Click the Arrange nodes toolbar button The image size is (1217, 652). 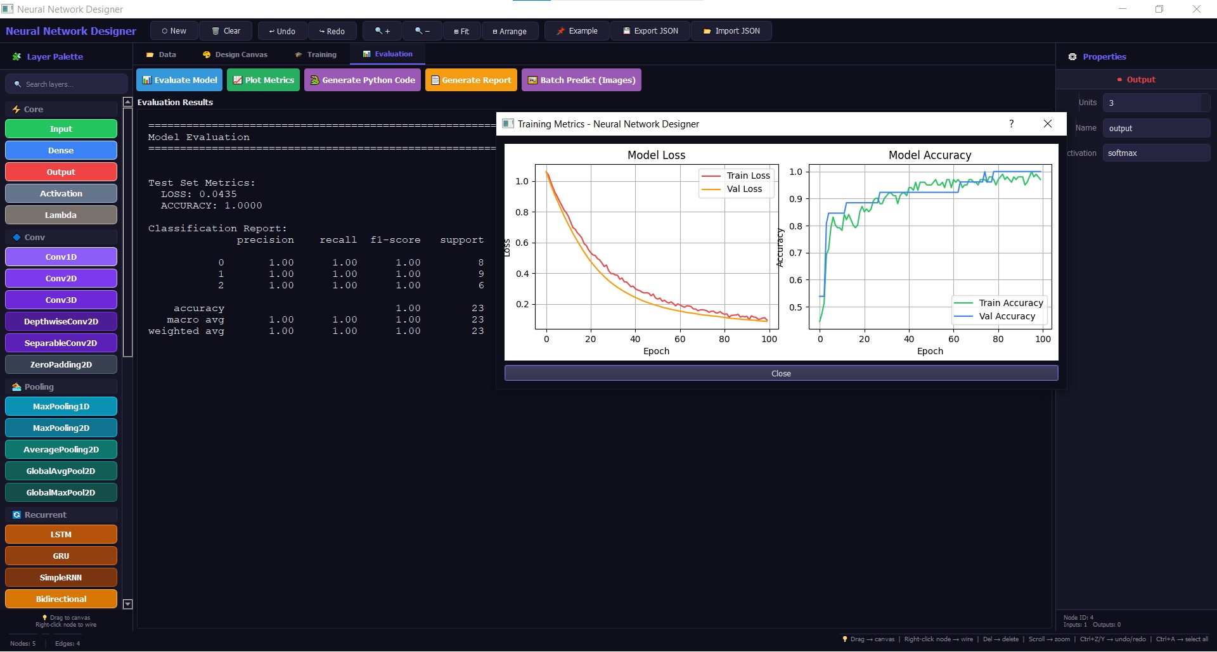[510, 31]
